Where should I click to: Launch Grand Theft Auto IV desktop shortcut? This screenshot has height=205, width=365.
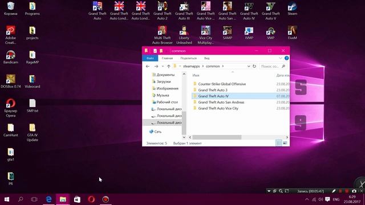249,11
